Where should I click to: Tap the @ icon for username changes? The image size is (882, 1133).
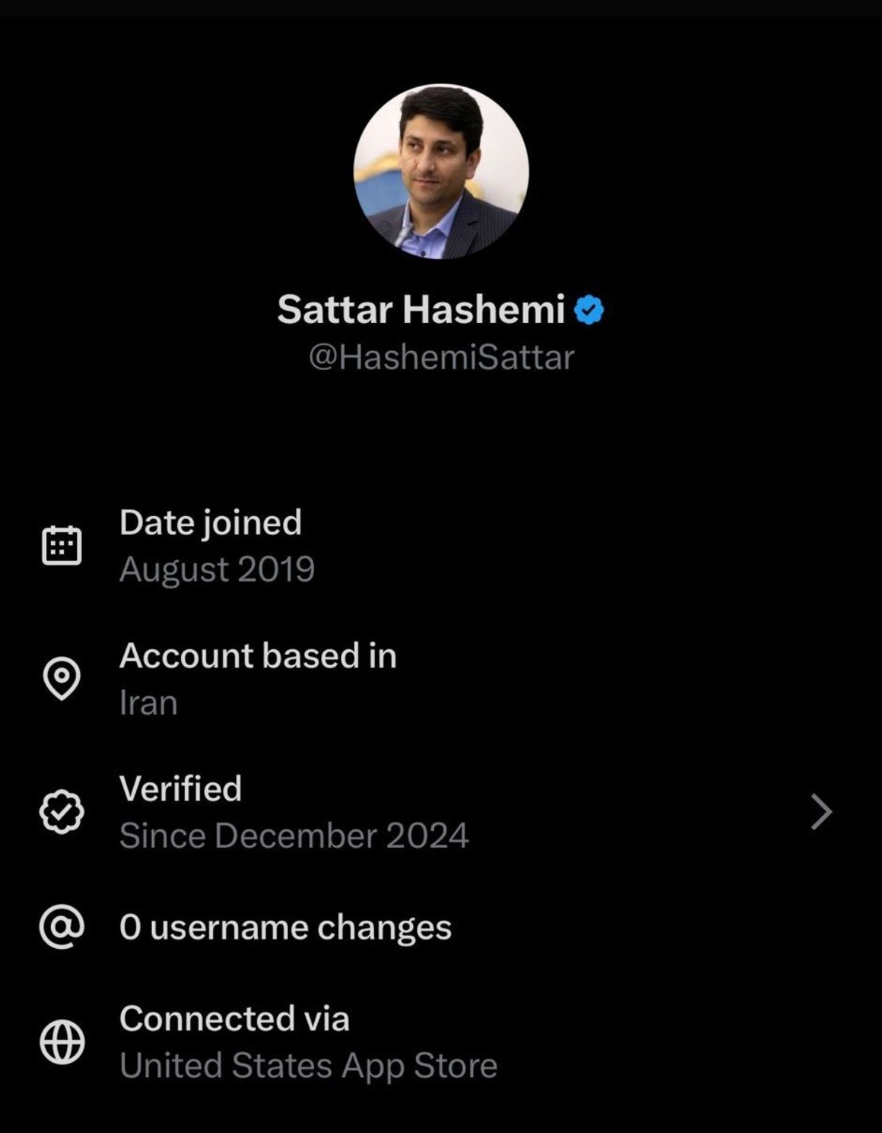[62, 927]
